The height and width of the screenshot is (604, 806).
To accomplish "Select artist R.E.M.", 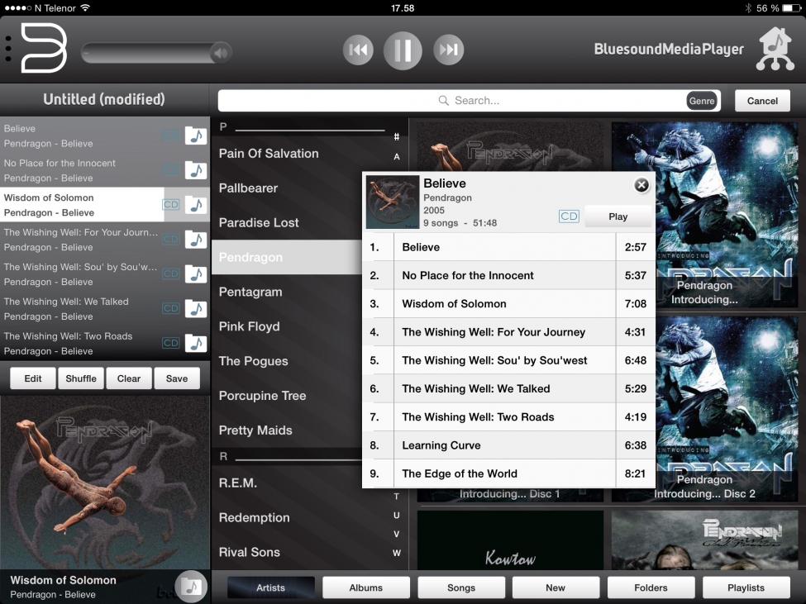I will coord(238,483).
